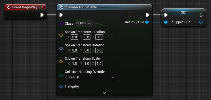Click the blue Instigator input pin

pyautogui.click(x=61, y=86)
